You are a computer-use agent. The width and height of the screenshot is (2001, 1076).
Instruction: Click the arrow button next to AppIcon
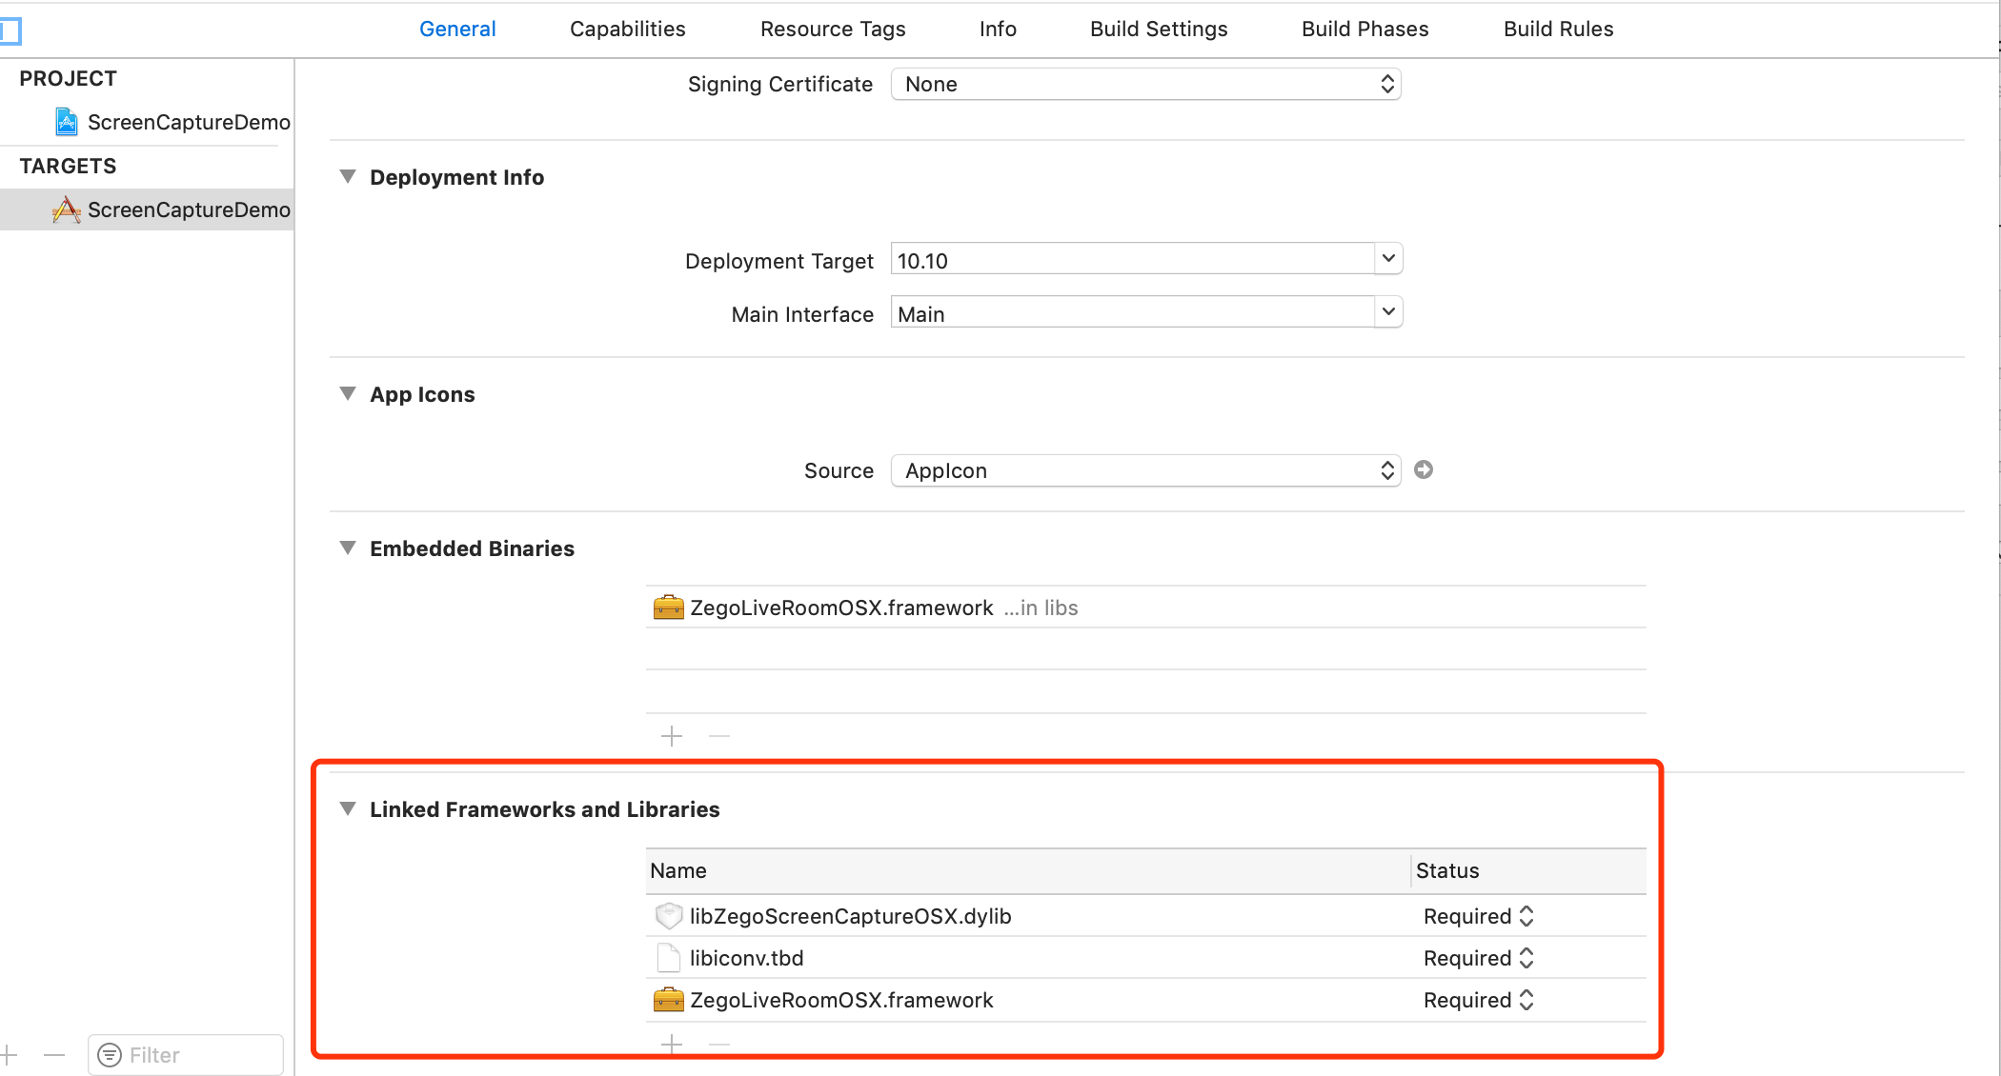[1424, 469]
